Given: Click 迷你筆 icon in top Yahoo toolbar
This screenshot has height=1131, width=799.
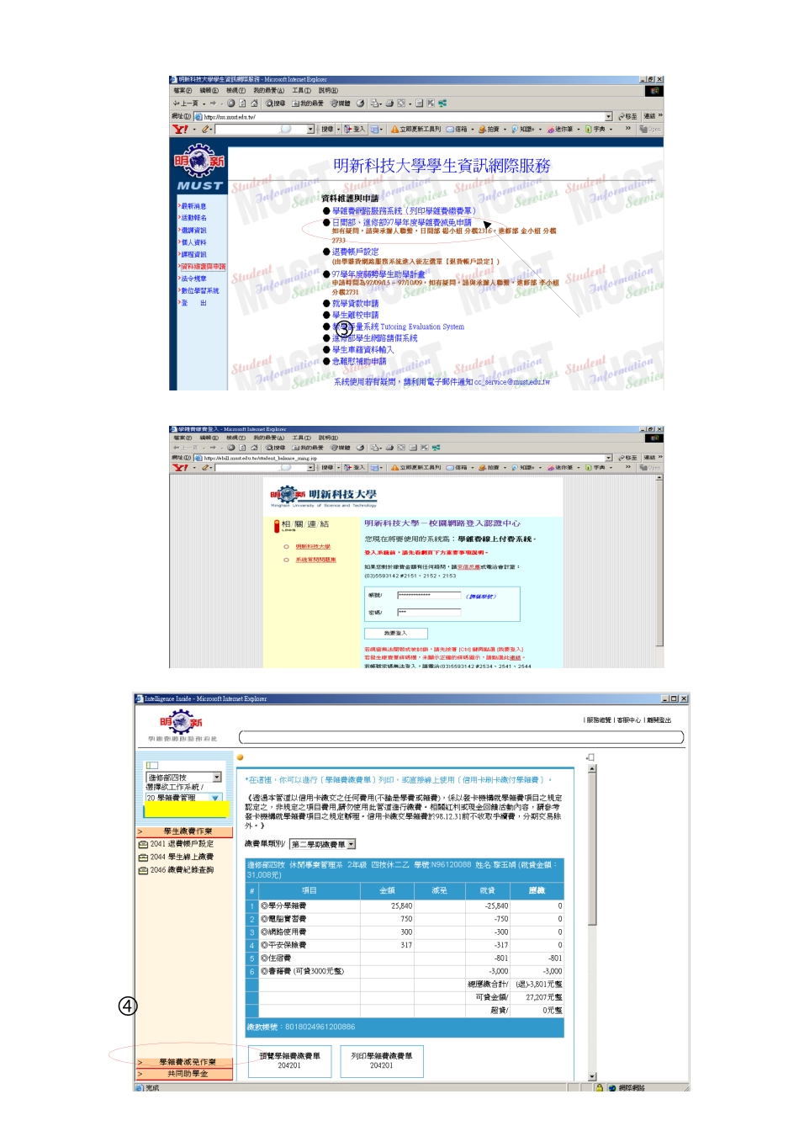Looking at the screenshot, I should [551, 129].
